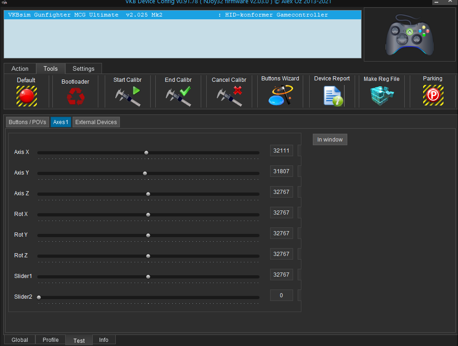Click the Slider1 value field

click(x=281, y=275)
